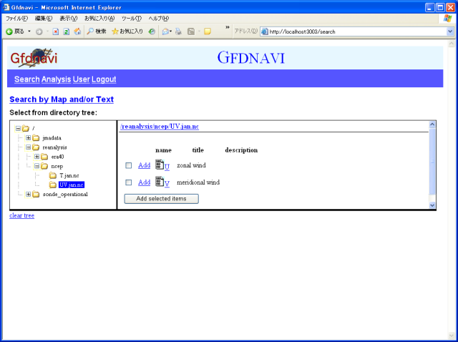
Task: Select T.jan.nc in the directory tree
Action: click(x=69, y=175)
